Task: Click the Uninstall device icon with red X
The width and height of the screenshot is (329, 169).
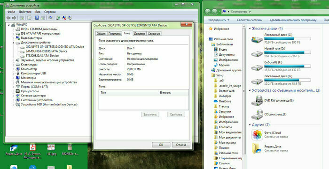Action: coord(64,18)
